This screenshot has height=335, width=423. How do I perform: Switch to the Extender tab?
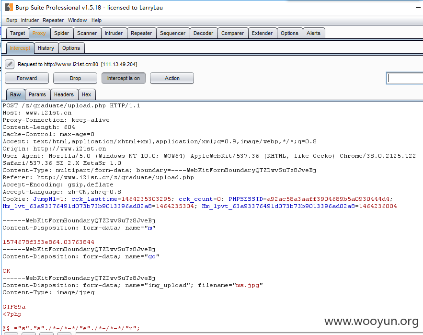(262, 33)
